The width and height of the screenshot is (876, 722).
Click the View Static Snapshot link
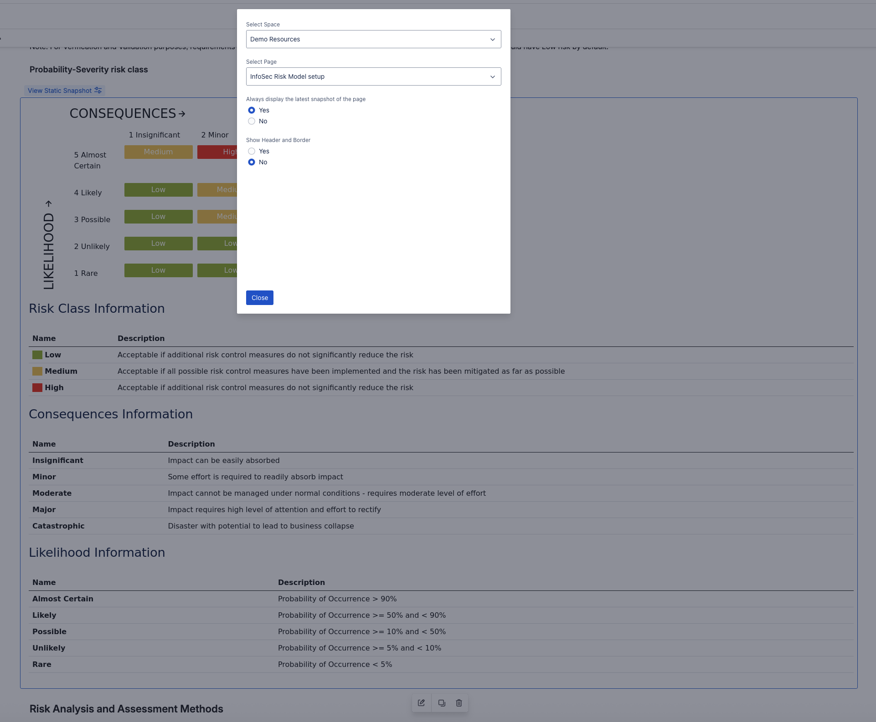pyautogui.click(x=60, y=91)
